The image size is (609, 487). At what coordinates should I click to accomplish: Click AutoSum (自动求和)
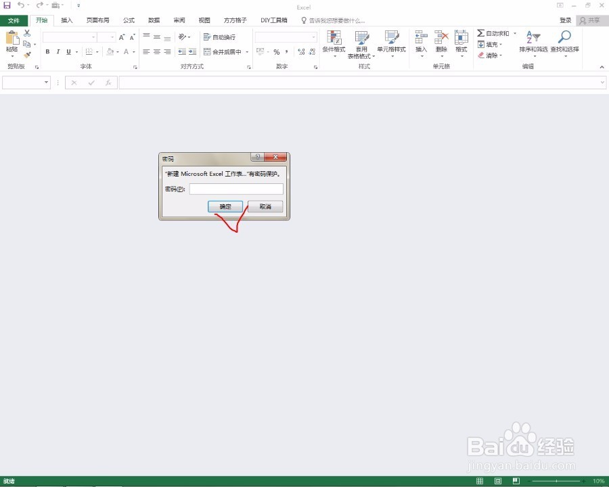[493, 33]
